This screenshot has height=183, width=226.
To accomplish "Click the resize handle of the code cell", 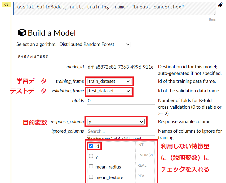I will click(x=214, y=13).
